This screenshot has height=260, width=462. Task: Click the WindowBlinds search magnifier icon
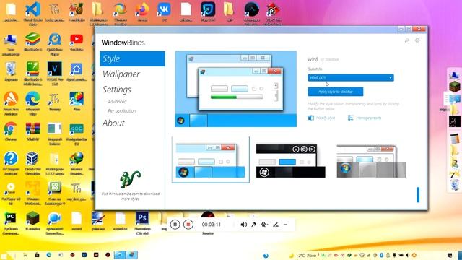coord(406,40)
